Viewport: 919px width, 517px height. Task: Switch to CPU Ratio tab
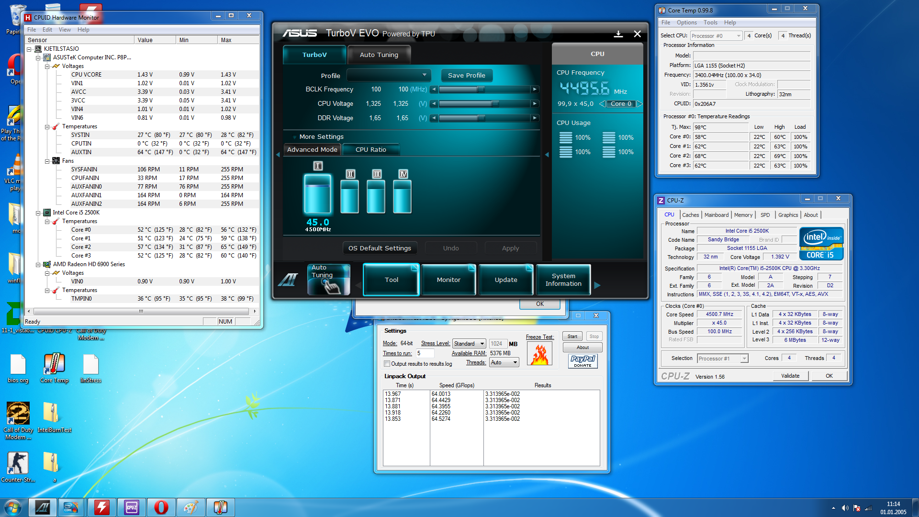pyautogui.click(x=370, y=149)
